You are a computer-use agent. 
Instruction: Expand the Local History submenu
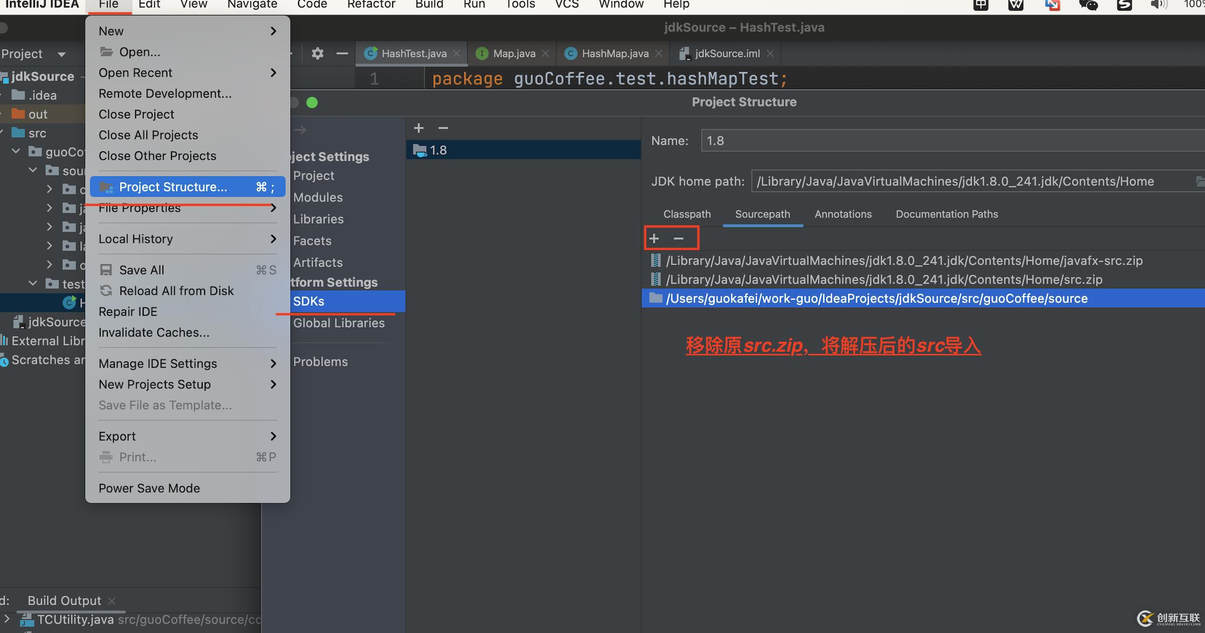[x=188, y=239]
